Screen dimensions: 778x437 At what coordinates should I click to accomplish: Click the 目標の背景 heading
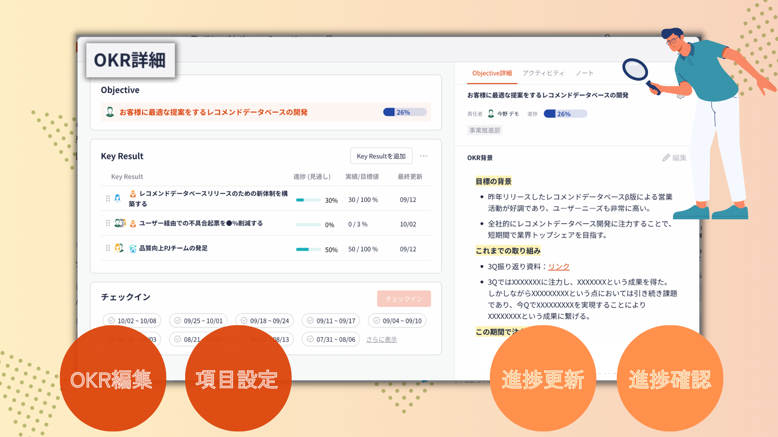pyautogui.click(x=494, y=181)
